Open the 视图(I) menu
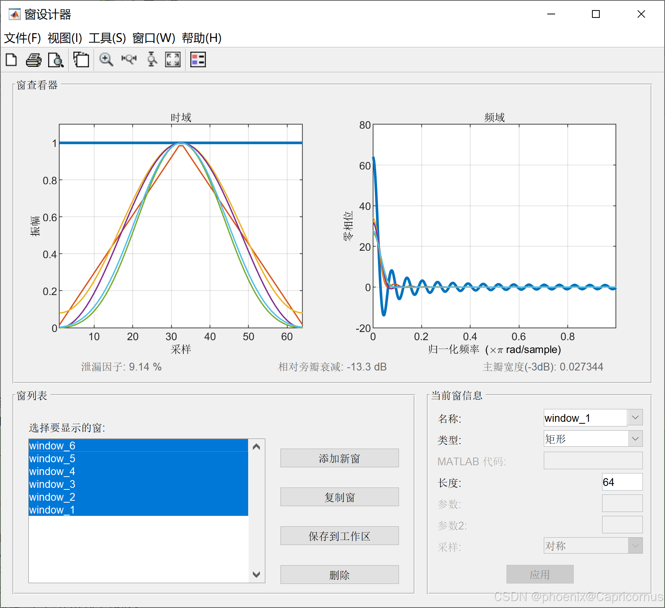 click(64, 38)
